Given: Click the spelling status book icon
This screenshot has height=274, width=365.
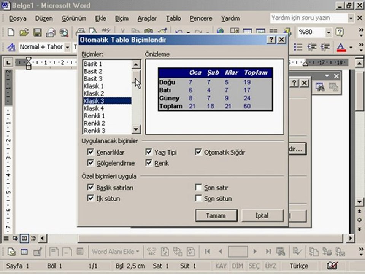Looking at the screenshot, I should 332,265.
